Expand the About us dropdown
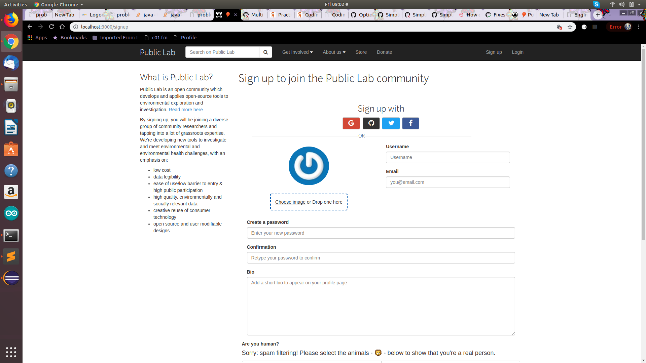Screen dimensions: 646x363 point(334,52)
